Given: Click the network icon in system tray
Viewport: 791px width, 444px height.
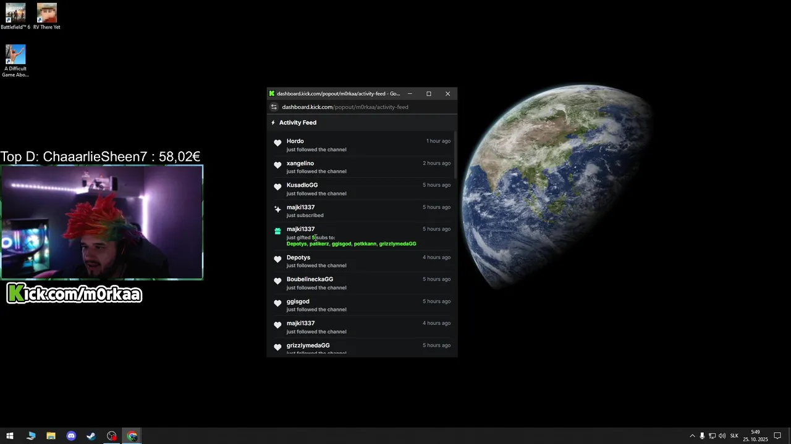Looking at the screenshot, I should pyautogui.click(x=712, y=436).
